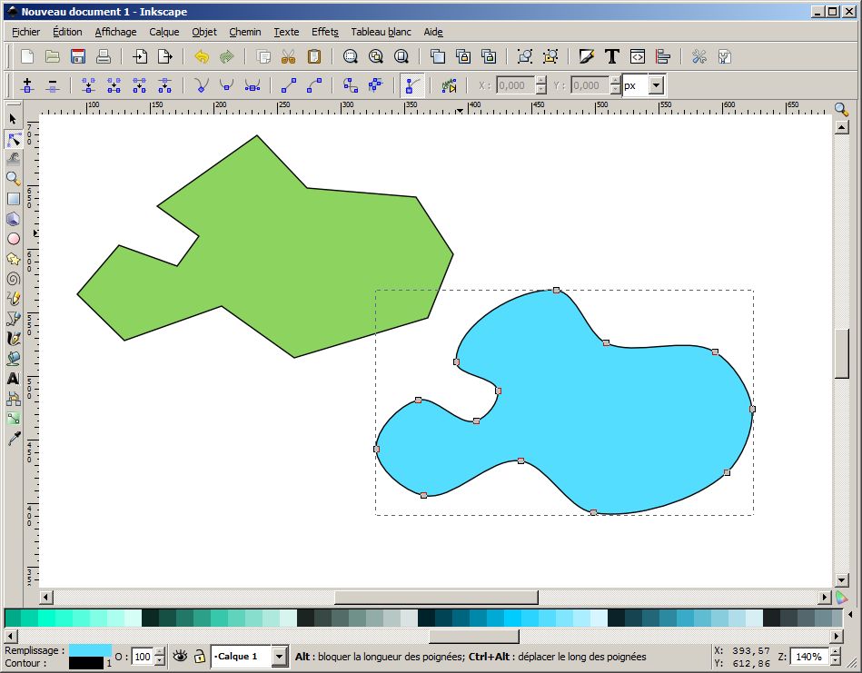Select the Calligraphy tool
This screenshot has width=862, height=673.
(x=14, y=339)
